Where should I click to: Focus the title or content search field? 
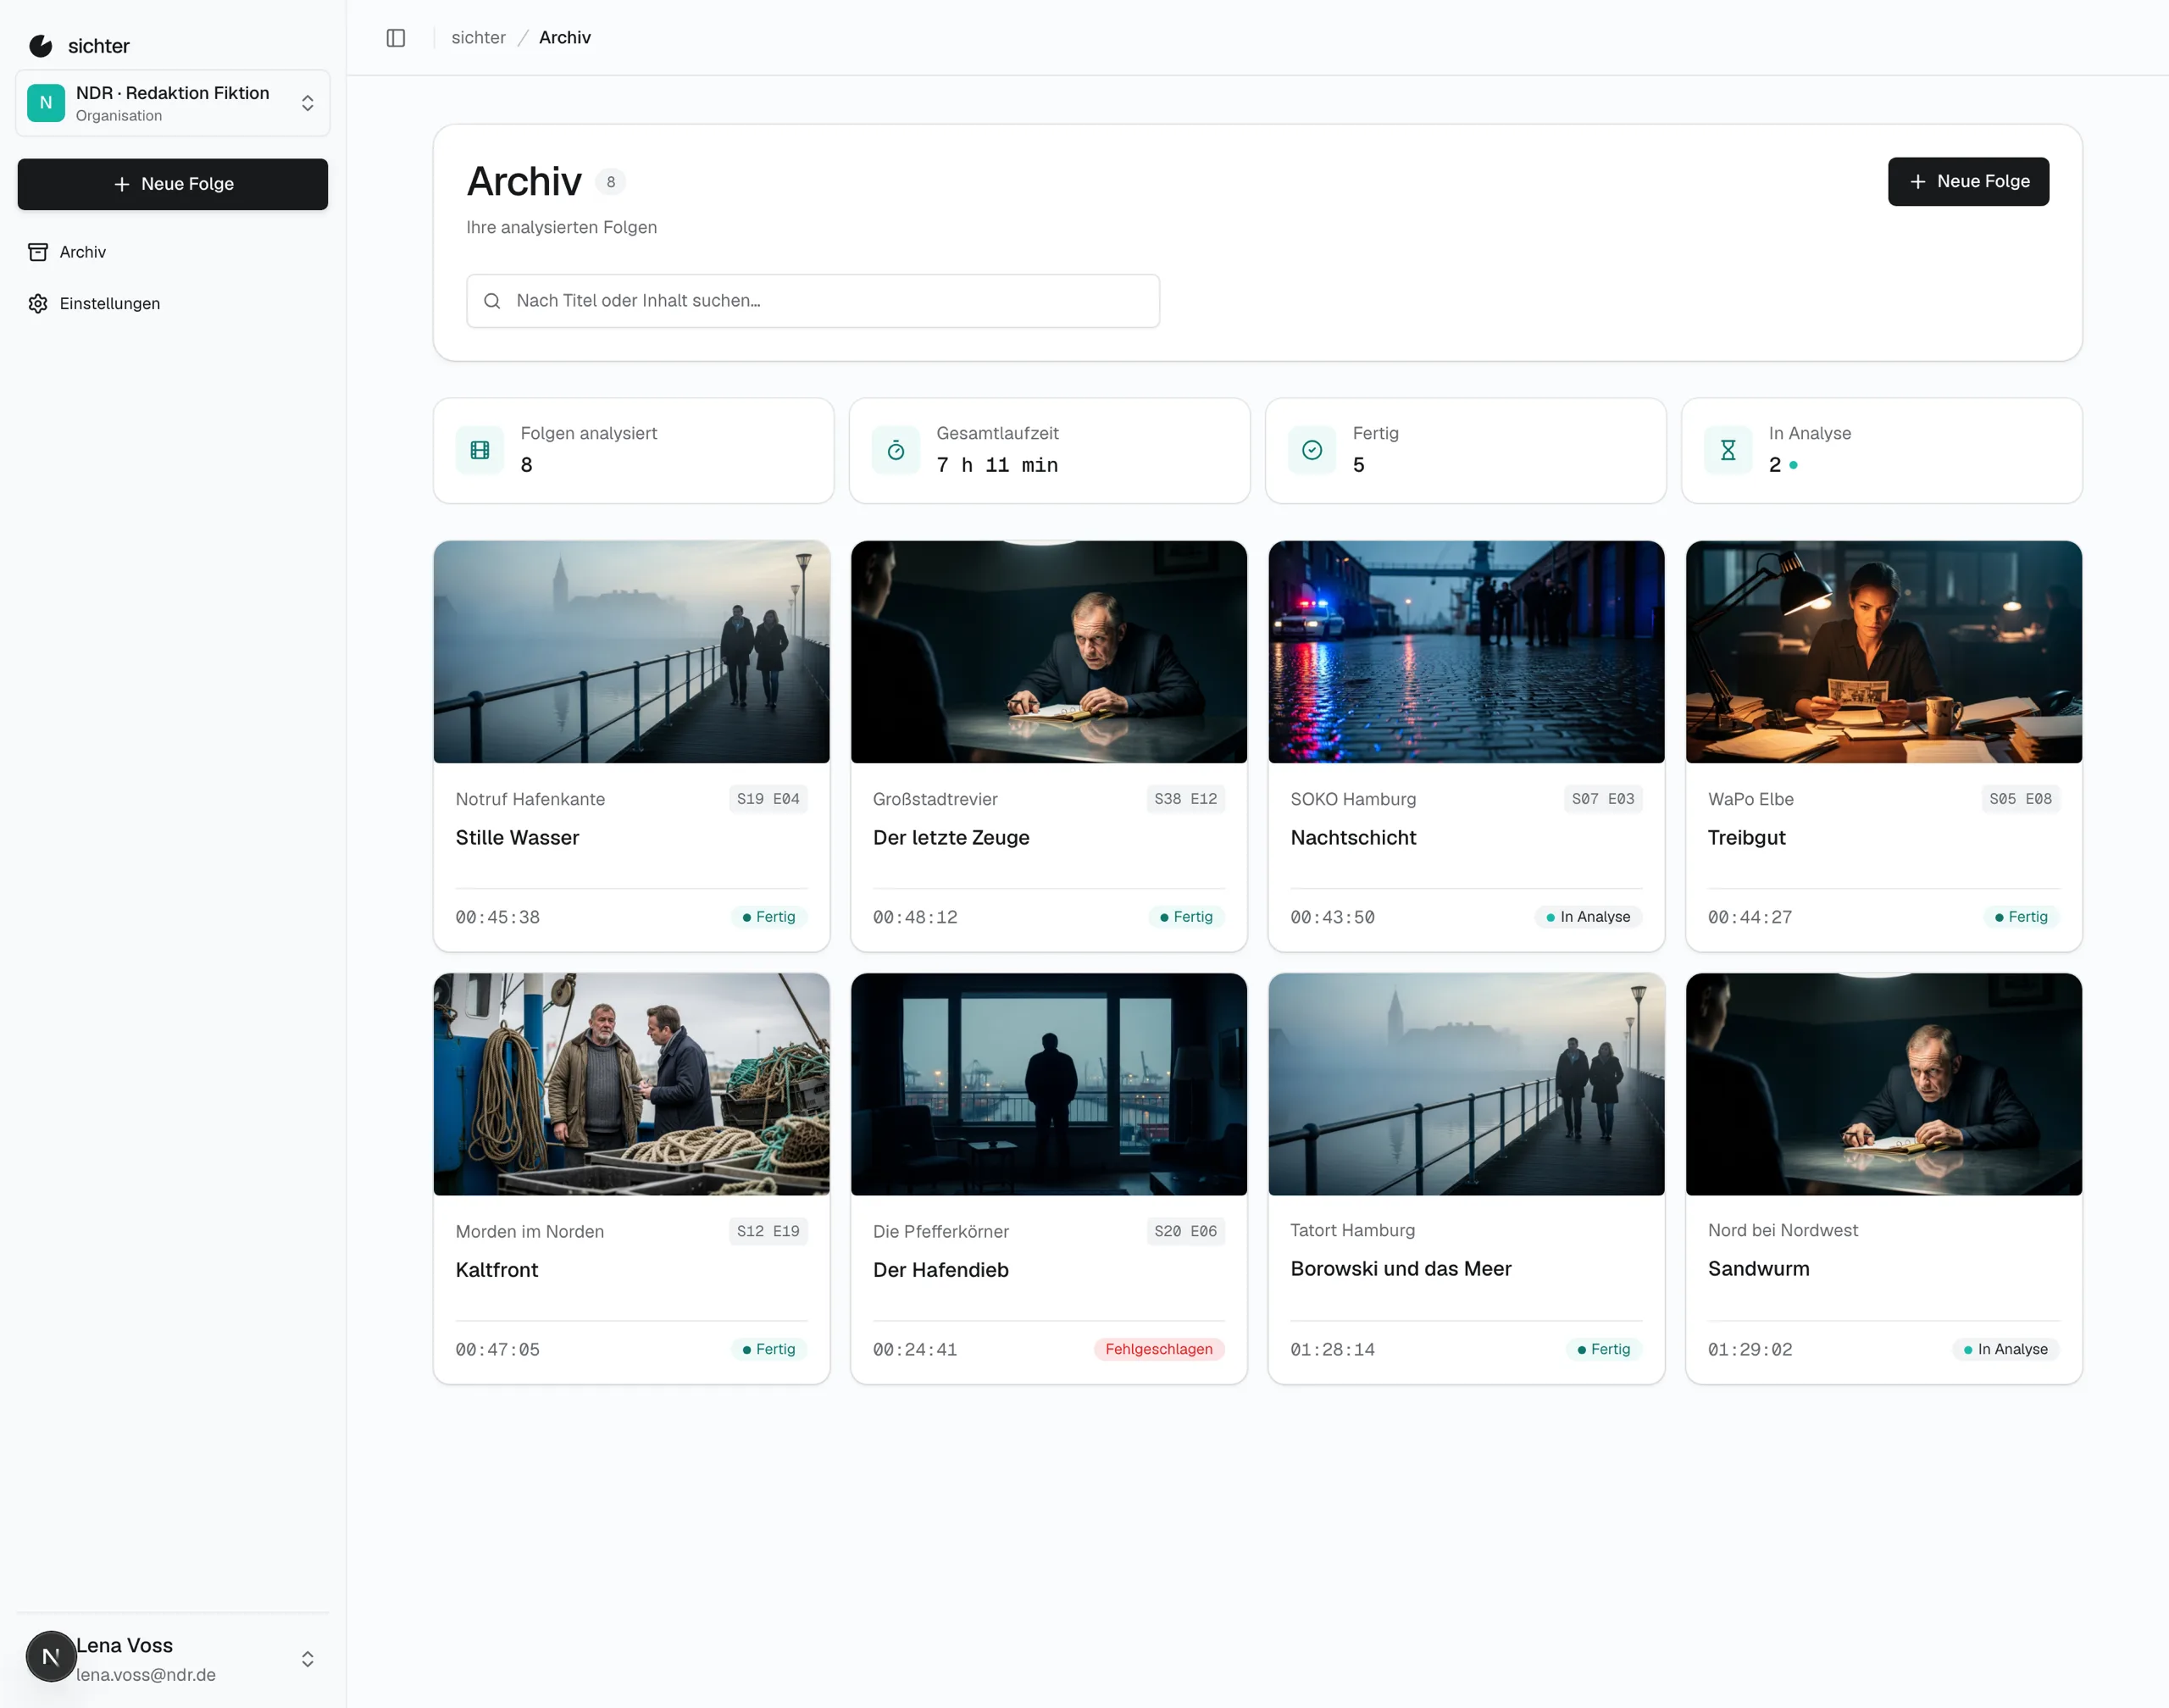point(813,301)
